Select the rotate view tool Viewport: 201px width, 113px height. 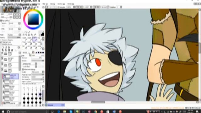click(x=29, y=35)
